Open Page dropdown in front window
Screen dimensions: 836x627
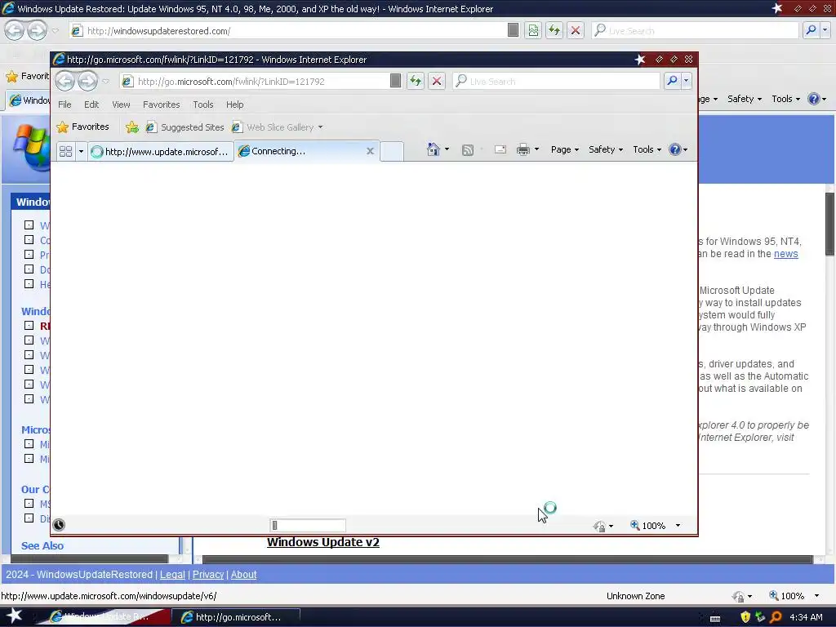(x=565, y=150)
